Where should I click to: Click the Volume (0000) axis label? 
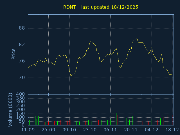tap(10, 109)
